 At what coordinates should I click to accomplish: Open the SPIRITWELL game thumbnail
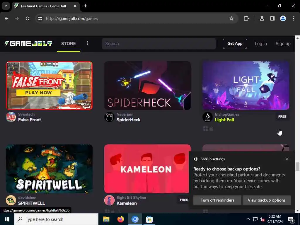(49, 169)
